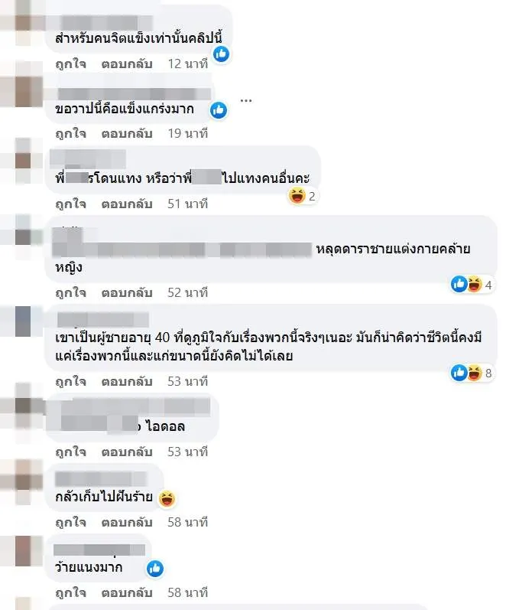The width and height of the screenshot is (509, 610).
Task: Reply to the กลัวเก็บไปฝันร้าย comment
Action: (x=127, y=522)
